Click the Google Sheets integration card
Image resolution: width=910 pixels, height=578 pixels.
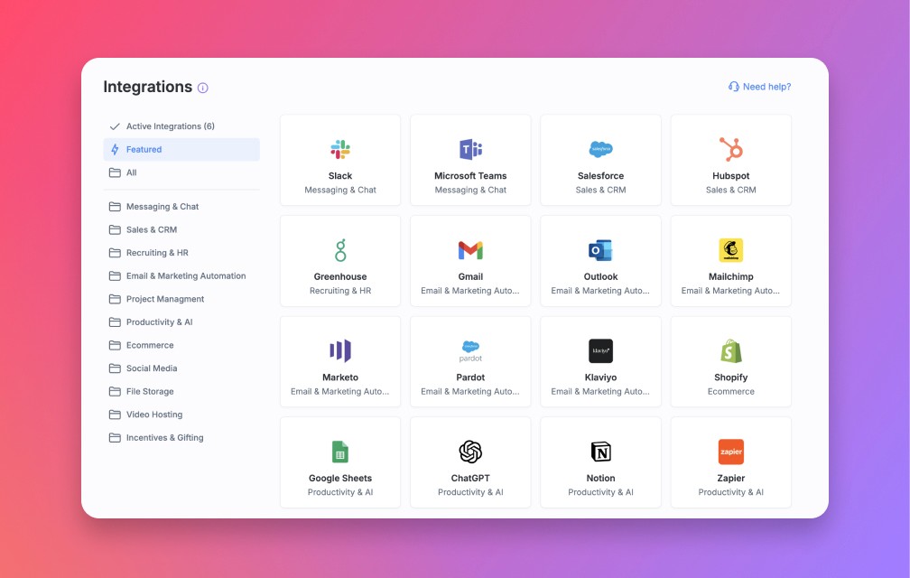[339, 461]
